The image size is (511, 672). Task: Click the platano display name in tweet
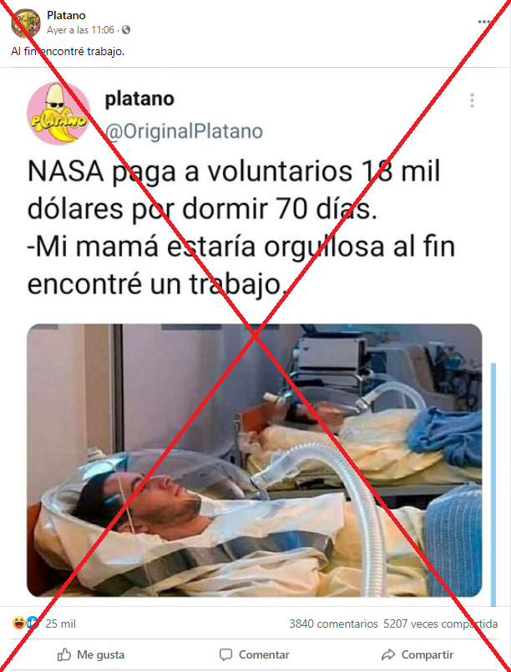click(139, 99)
